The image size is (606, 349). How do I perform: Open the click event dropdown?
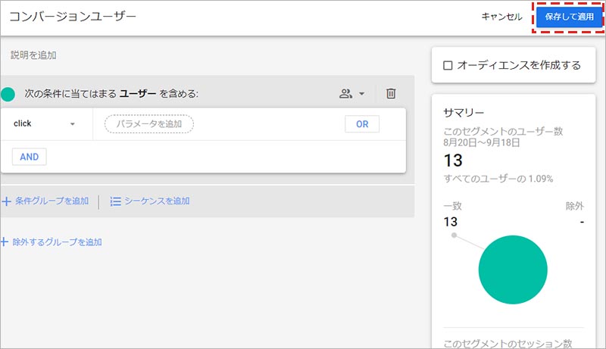click(x=45, y=124)
